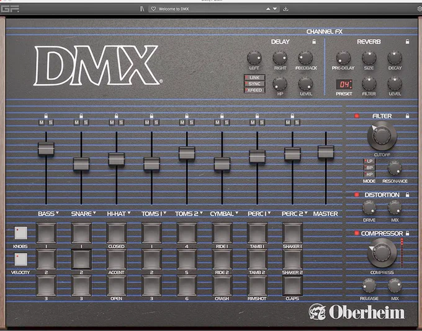This screenshot has width=422, height=331.
Task: Toggle the Compressor power LED
Action: coord(357,233)
